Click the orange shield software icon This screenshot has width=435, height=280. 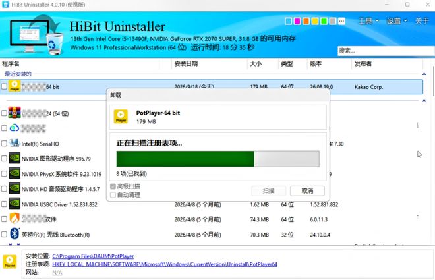coord(14,219)
